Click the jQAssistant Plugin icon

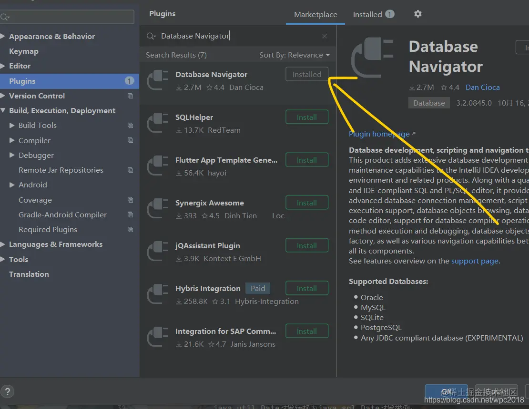158,252
